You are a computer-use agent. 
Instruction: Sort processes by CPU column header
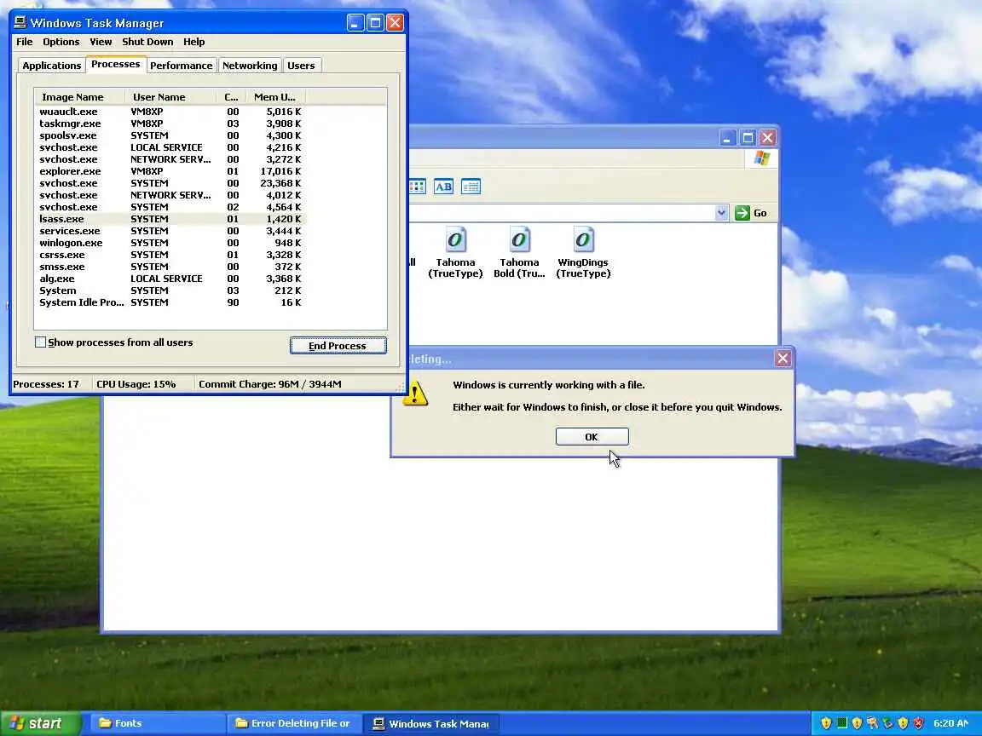click(x=232, y=97)
